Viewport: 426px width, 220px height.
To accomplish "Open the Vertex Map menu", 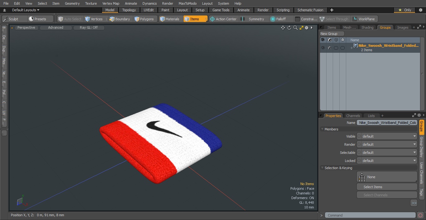I will (x=111, y=3).
